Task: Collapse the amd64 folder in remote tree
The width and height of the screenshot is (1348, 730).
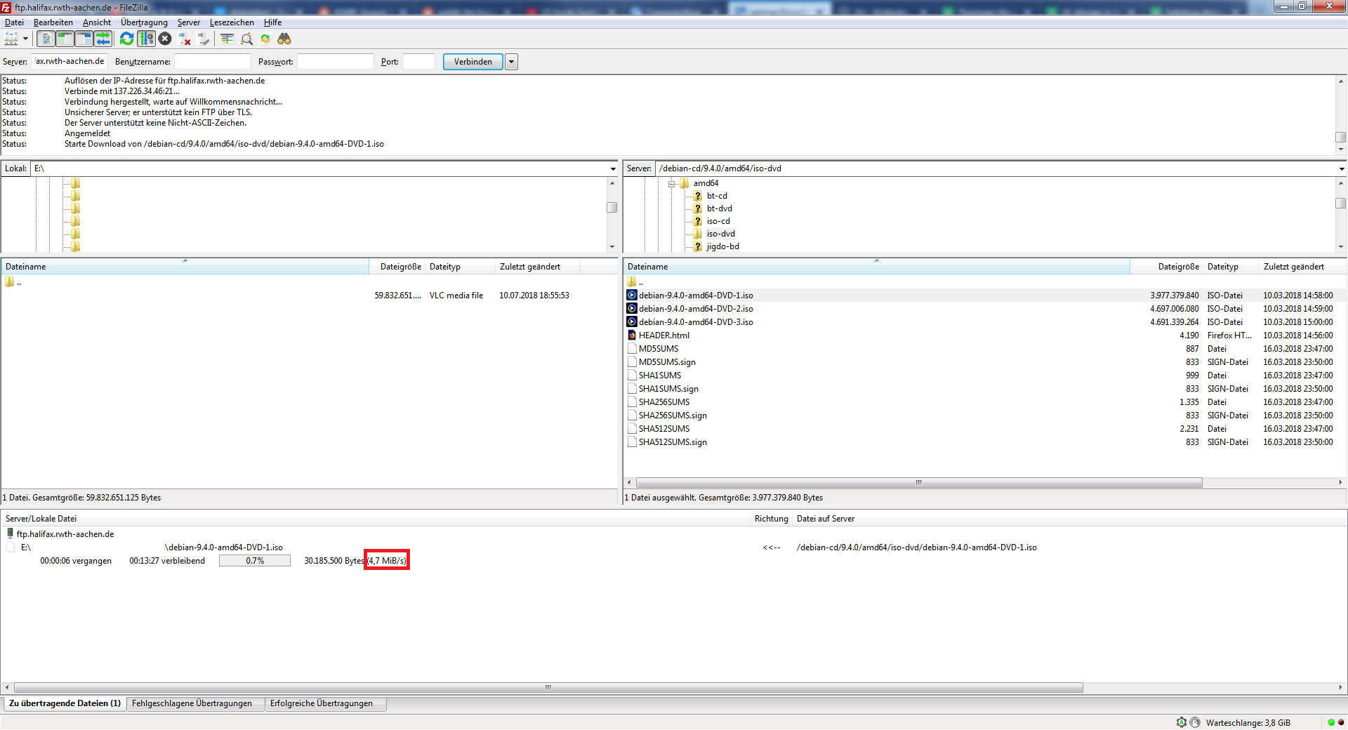Action: click(x=672, y=184)
